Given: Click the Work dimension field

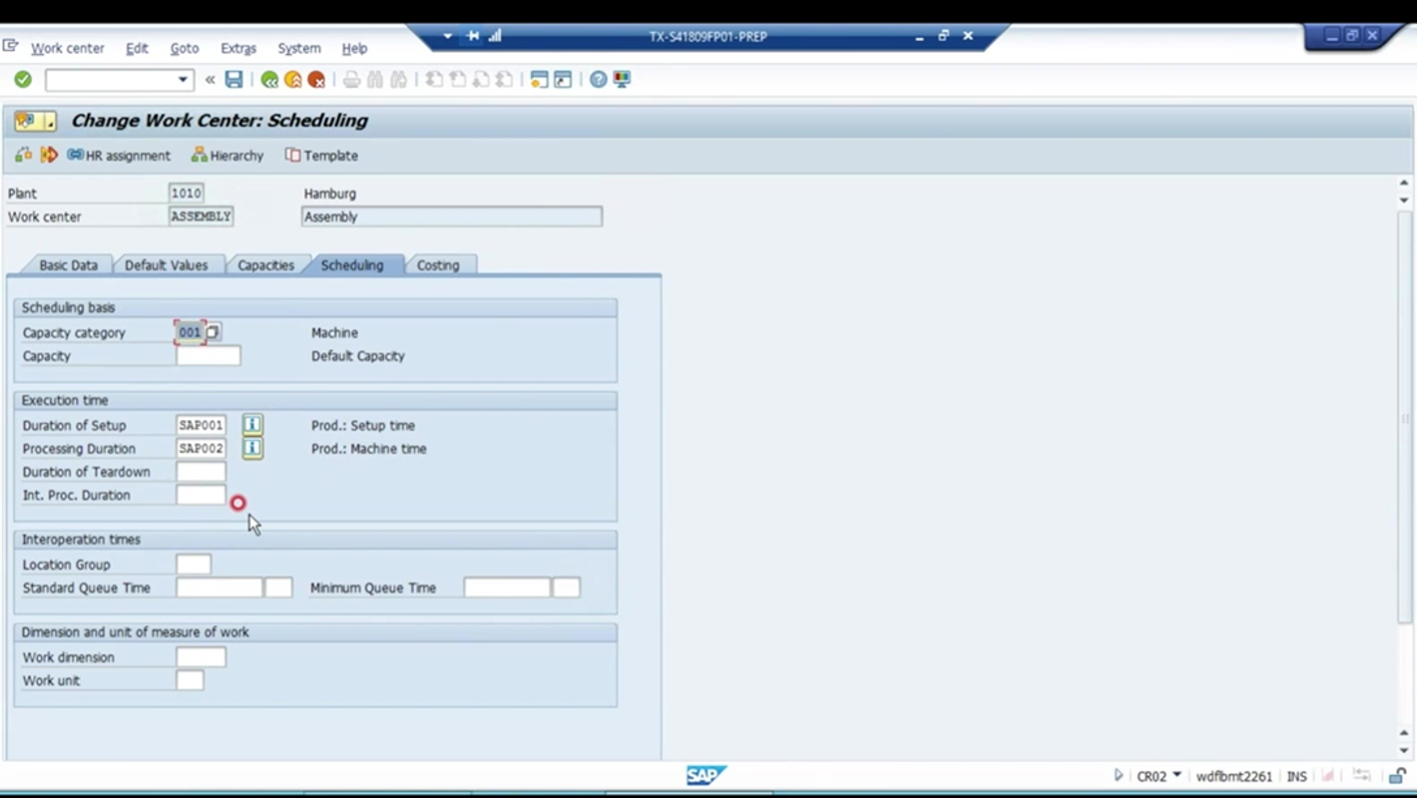Looking at the screenshot, I should [x=201, y=657].
